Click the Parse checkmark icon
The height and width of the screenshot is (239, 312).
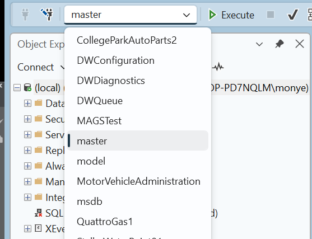tap(293, 15)
